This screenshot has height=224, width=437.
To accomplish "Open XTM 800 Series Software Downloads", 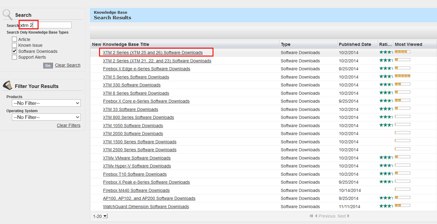I will tap(138, 118).
